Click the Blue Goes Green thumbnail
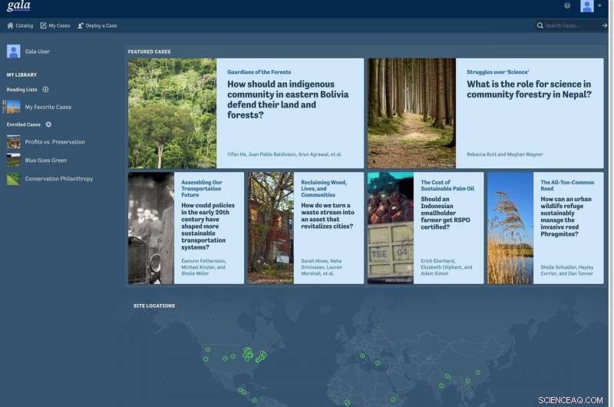Screen dimensions: 614x407 [x=13, y=160]
